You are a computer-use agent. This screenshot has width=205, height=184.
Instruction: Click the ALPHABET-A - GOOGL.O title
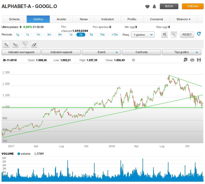coord(29,6)
